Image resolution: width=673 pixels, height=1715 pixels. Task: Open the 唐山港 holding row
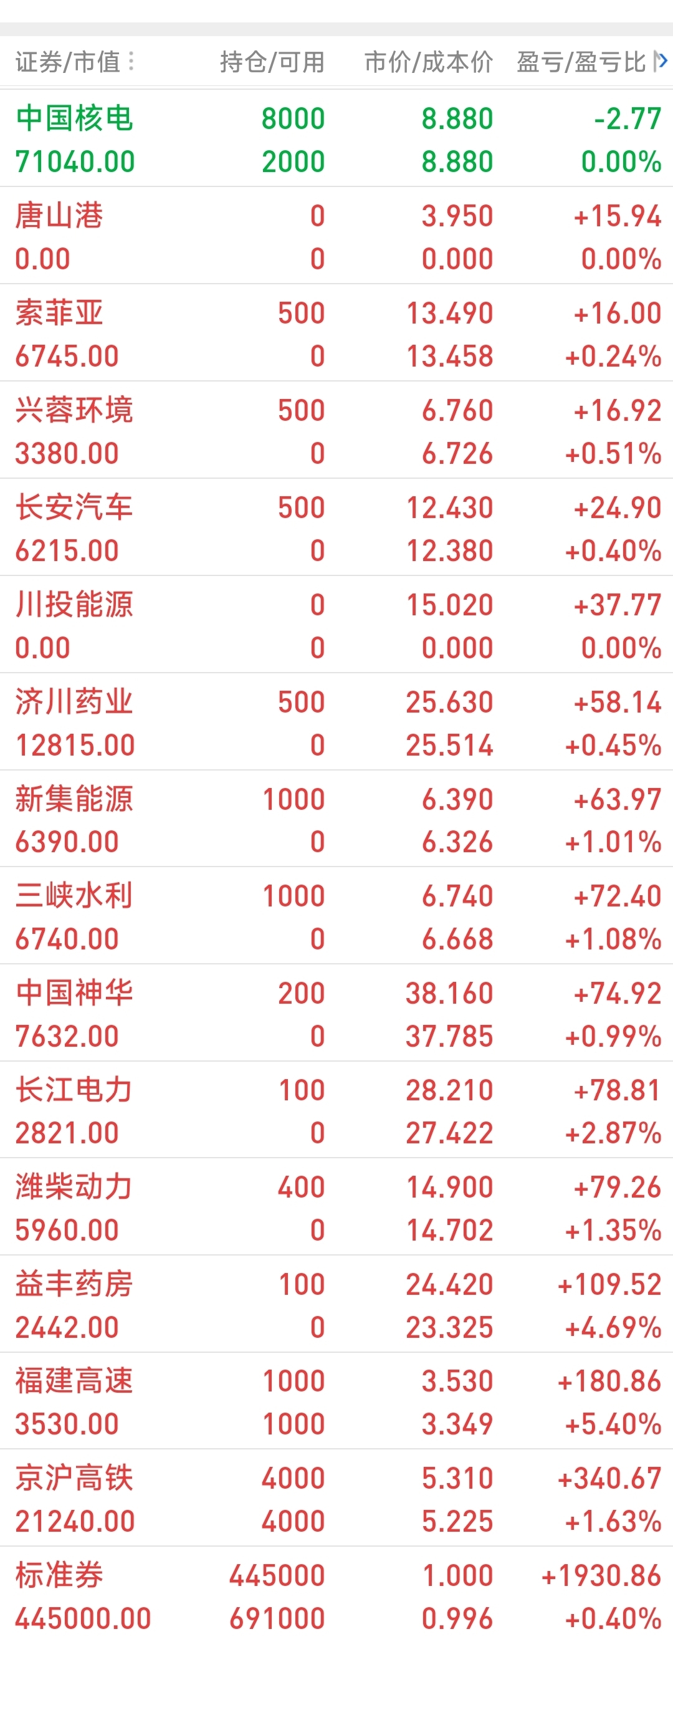pos(336,236)
